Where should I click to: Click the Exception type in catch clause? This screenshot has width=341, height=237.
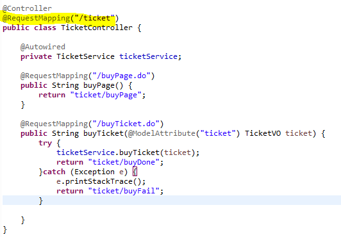pos(94,172)
